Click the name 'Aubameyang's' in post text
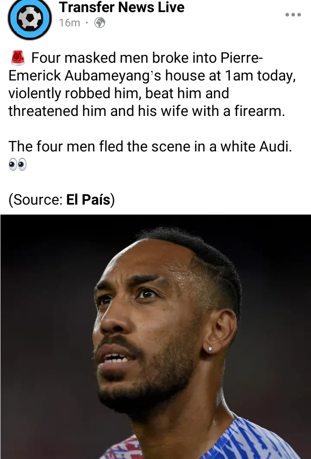This screenshot has width=311, height=459. (x=112, y=76)
